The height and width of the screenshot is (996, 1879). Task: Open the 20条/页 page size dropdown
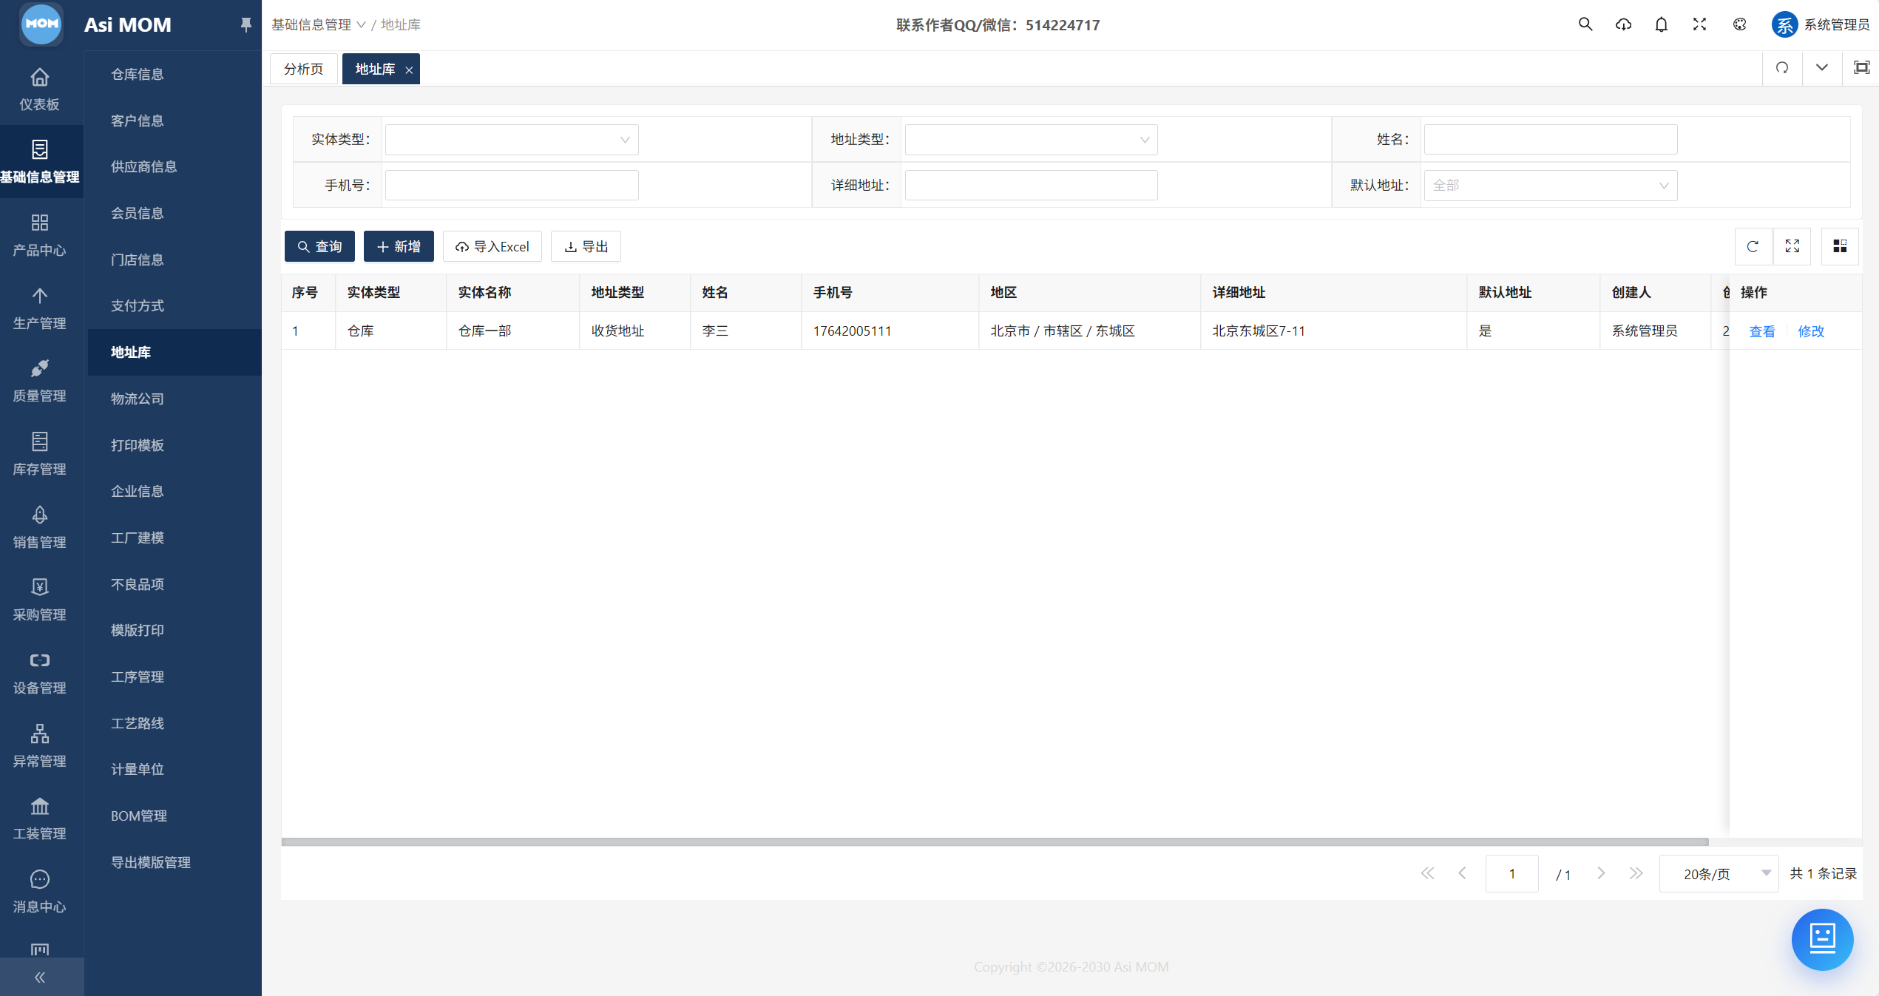tap(1719, 874)
